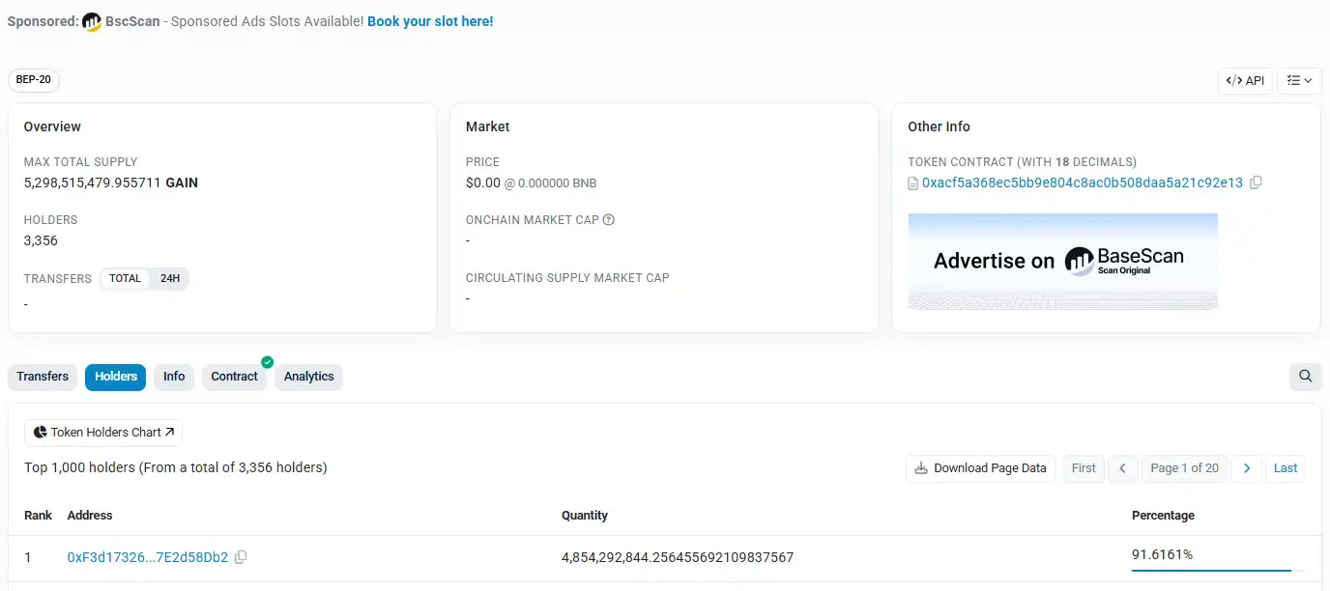Screen dimensions: 1330x591
Task: Click the document icon beside the contract address
Action: (x=912, y=182)
